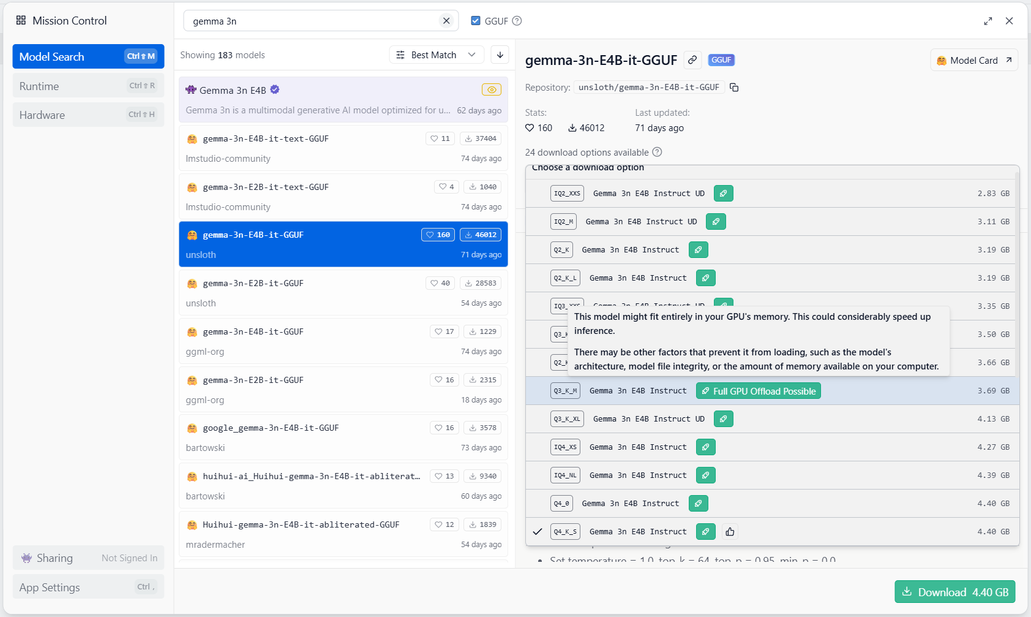Click the 37404 downloads badge
This screenshot has height=617, width=1031.
tap(481, 138)
